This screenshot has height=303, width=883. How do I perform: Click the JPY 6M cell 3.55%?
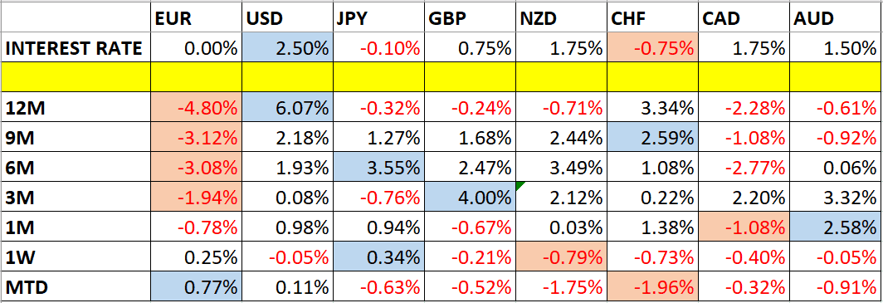coord(378,167)
